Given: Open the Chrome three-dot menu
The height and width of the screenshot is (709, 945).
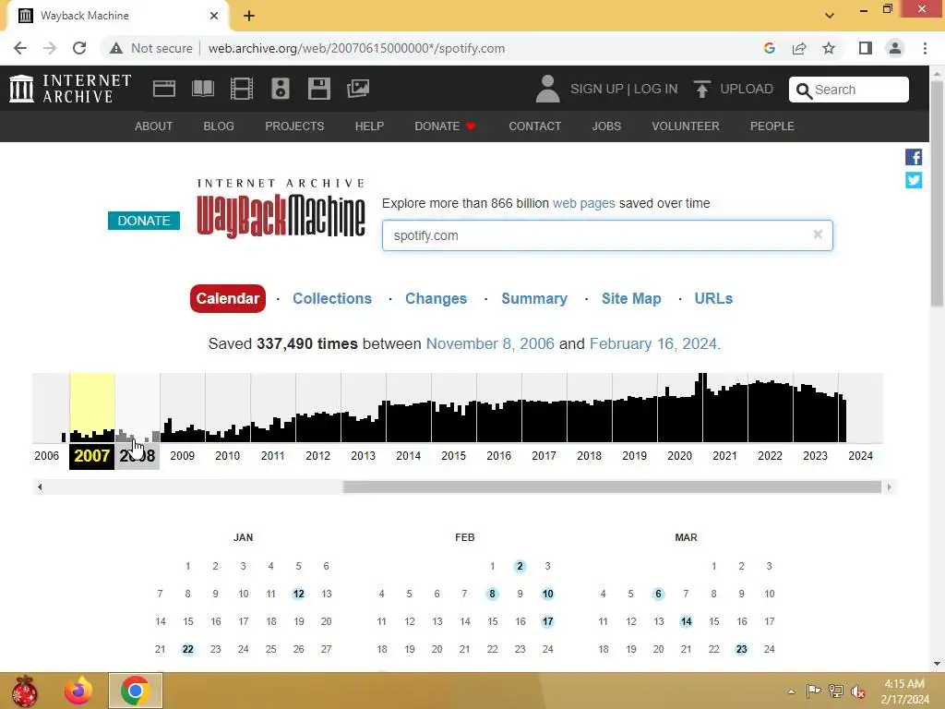Looking at the screenshot, I should click(925, 48).
